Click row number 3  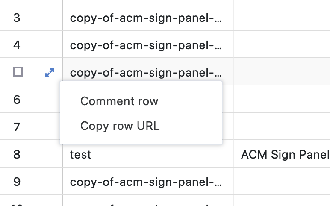pos(17,18)
